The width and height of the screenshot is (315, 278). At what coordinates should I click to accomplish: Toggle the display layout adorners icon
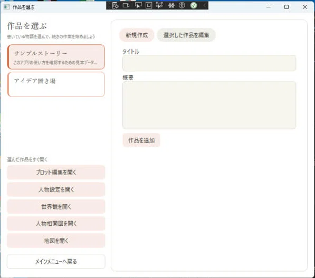149,5
